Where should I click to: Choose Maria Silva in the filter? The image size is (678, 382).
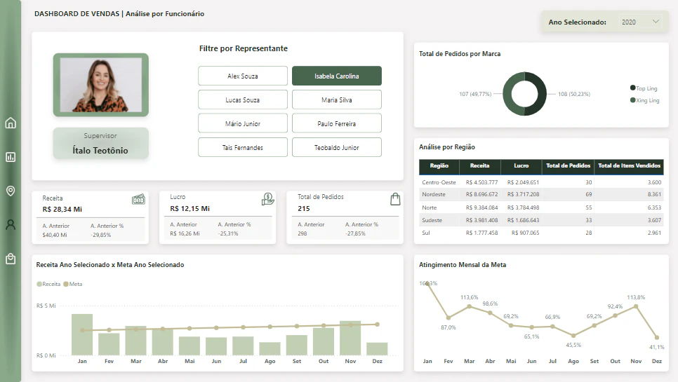pos(336,100)
